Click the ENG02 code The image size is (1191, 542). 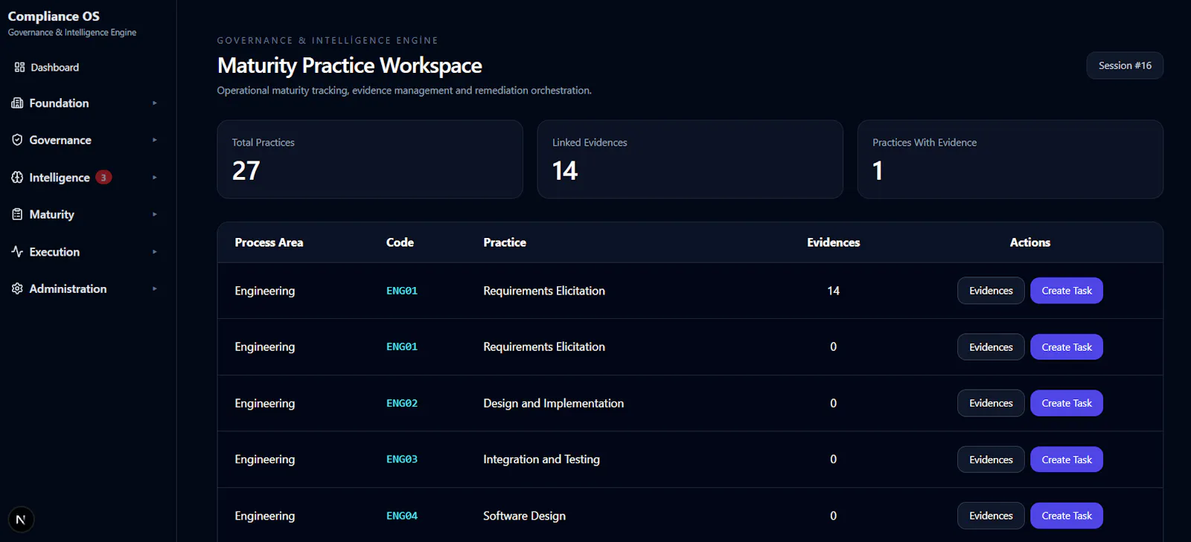tap(402, 403)
